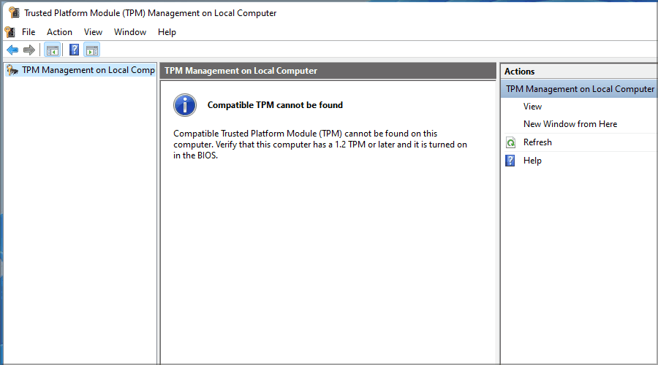
Task: Click the toolbar Help question mark icon
Action: 74,50
